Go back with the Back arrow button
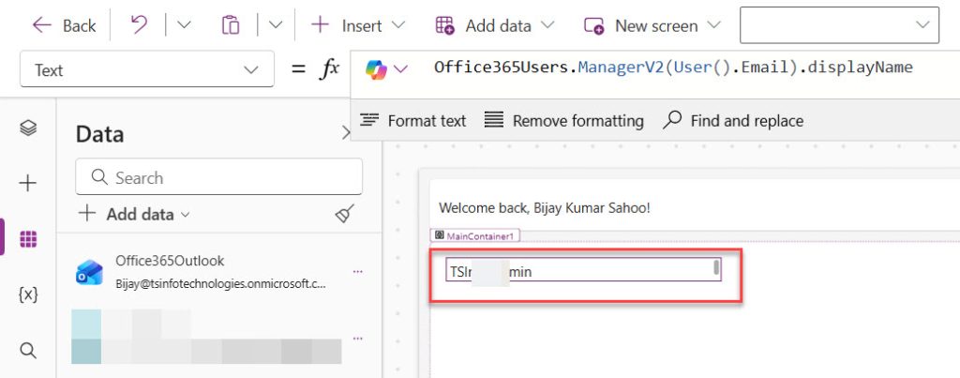Image resolution: width=960 pixels, height=378 pixels. tap(64, 25)
